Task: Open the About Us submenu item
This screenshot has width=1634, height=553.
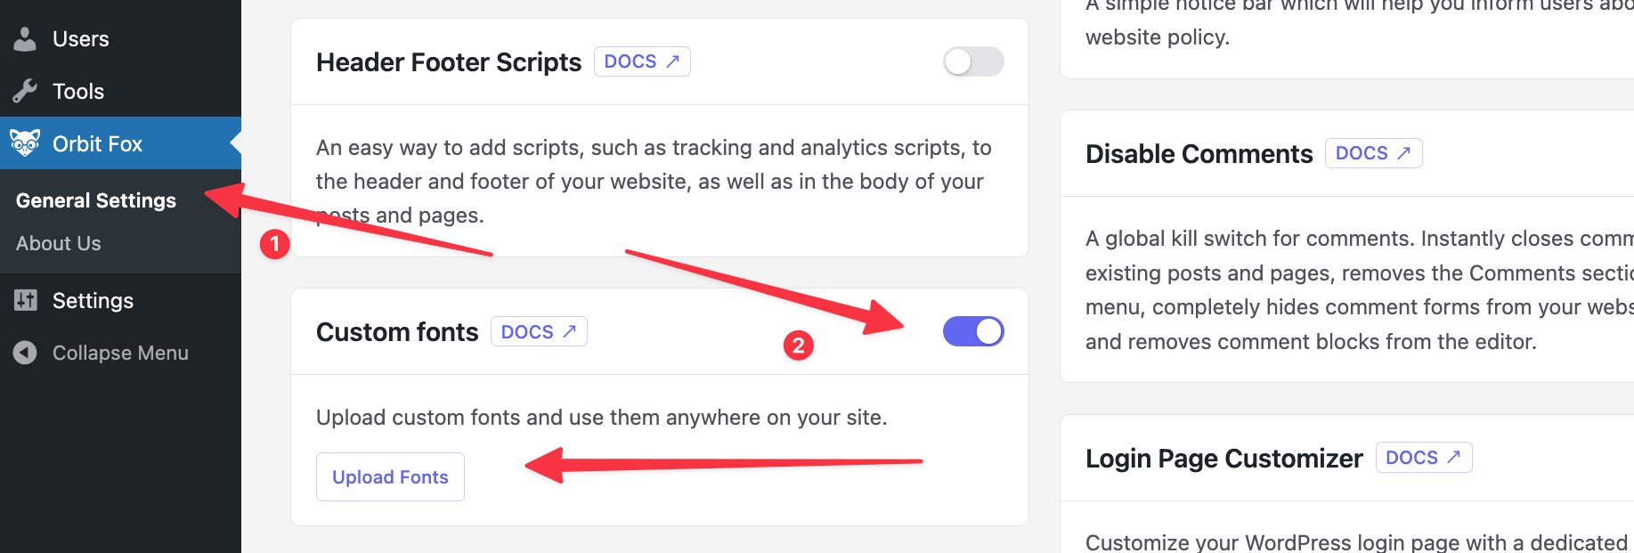Action: click(x=59, y=243)
